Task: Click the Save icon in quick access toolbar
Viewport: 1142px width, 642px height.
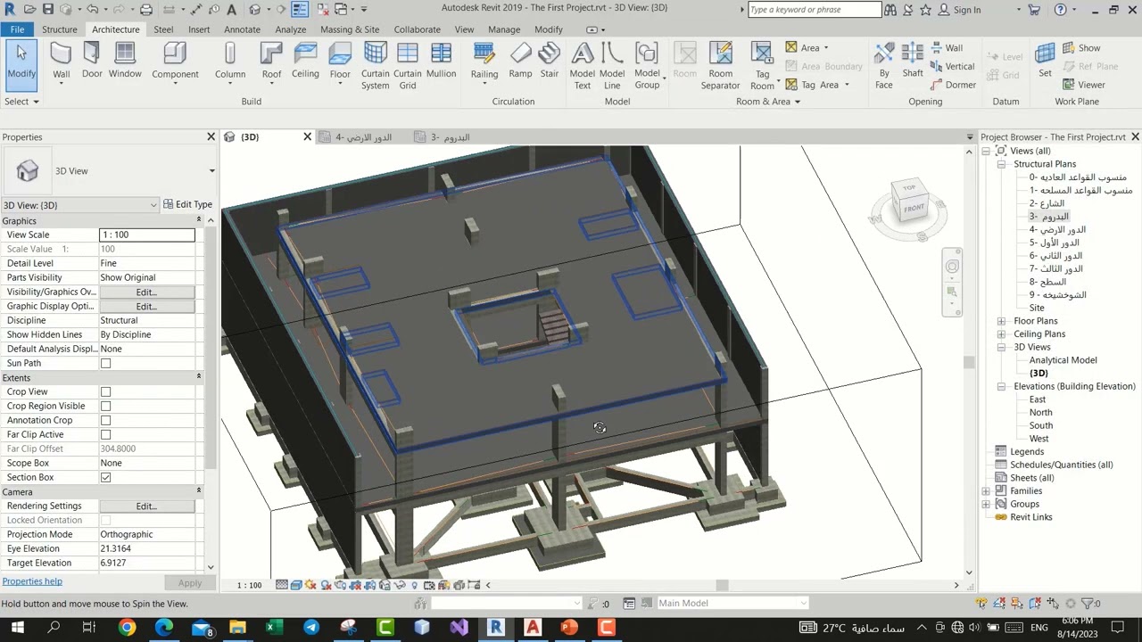Action: point(48,10)
